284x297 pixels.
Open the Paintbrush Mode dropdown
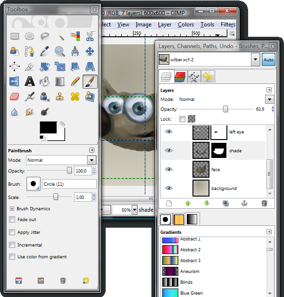click(x=92, y=160)
